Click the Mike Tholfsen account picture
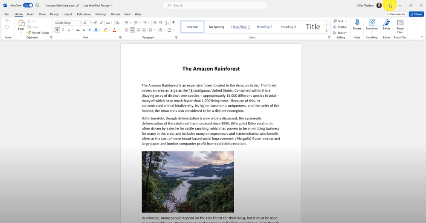This screenshot has height=223, width=426. click(379, 6)
